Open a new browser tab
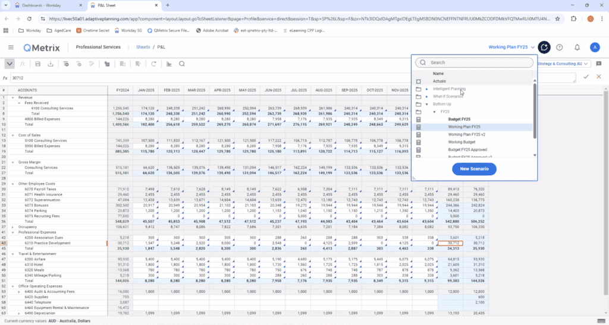This screenshot has width=609, height=325. 168,5
